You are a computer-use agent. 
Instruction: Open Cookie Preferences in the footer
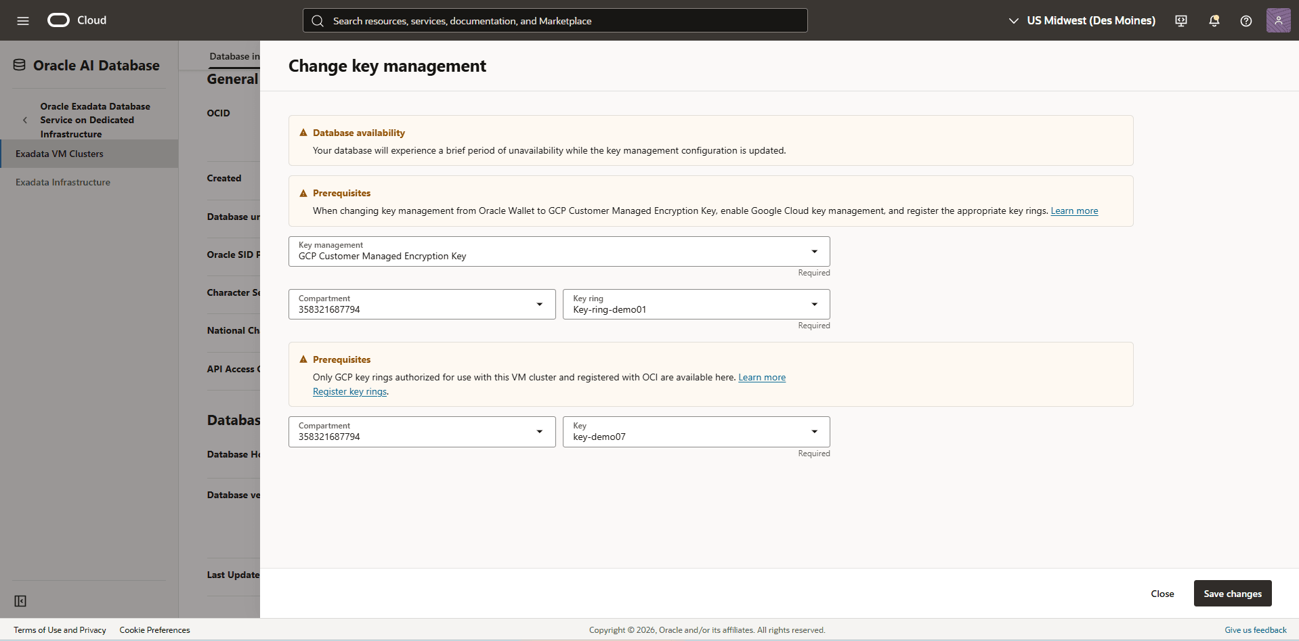pos(154,629)
